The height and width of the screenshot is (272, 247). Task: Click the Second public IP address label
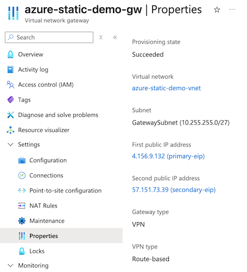[x=166, y=179]
